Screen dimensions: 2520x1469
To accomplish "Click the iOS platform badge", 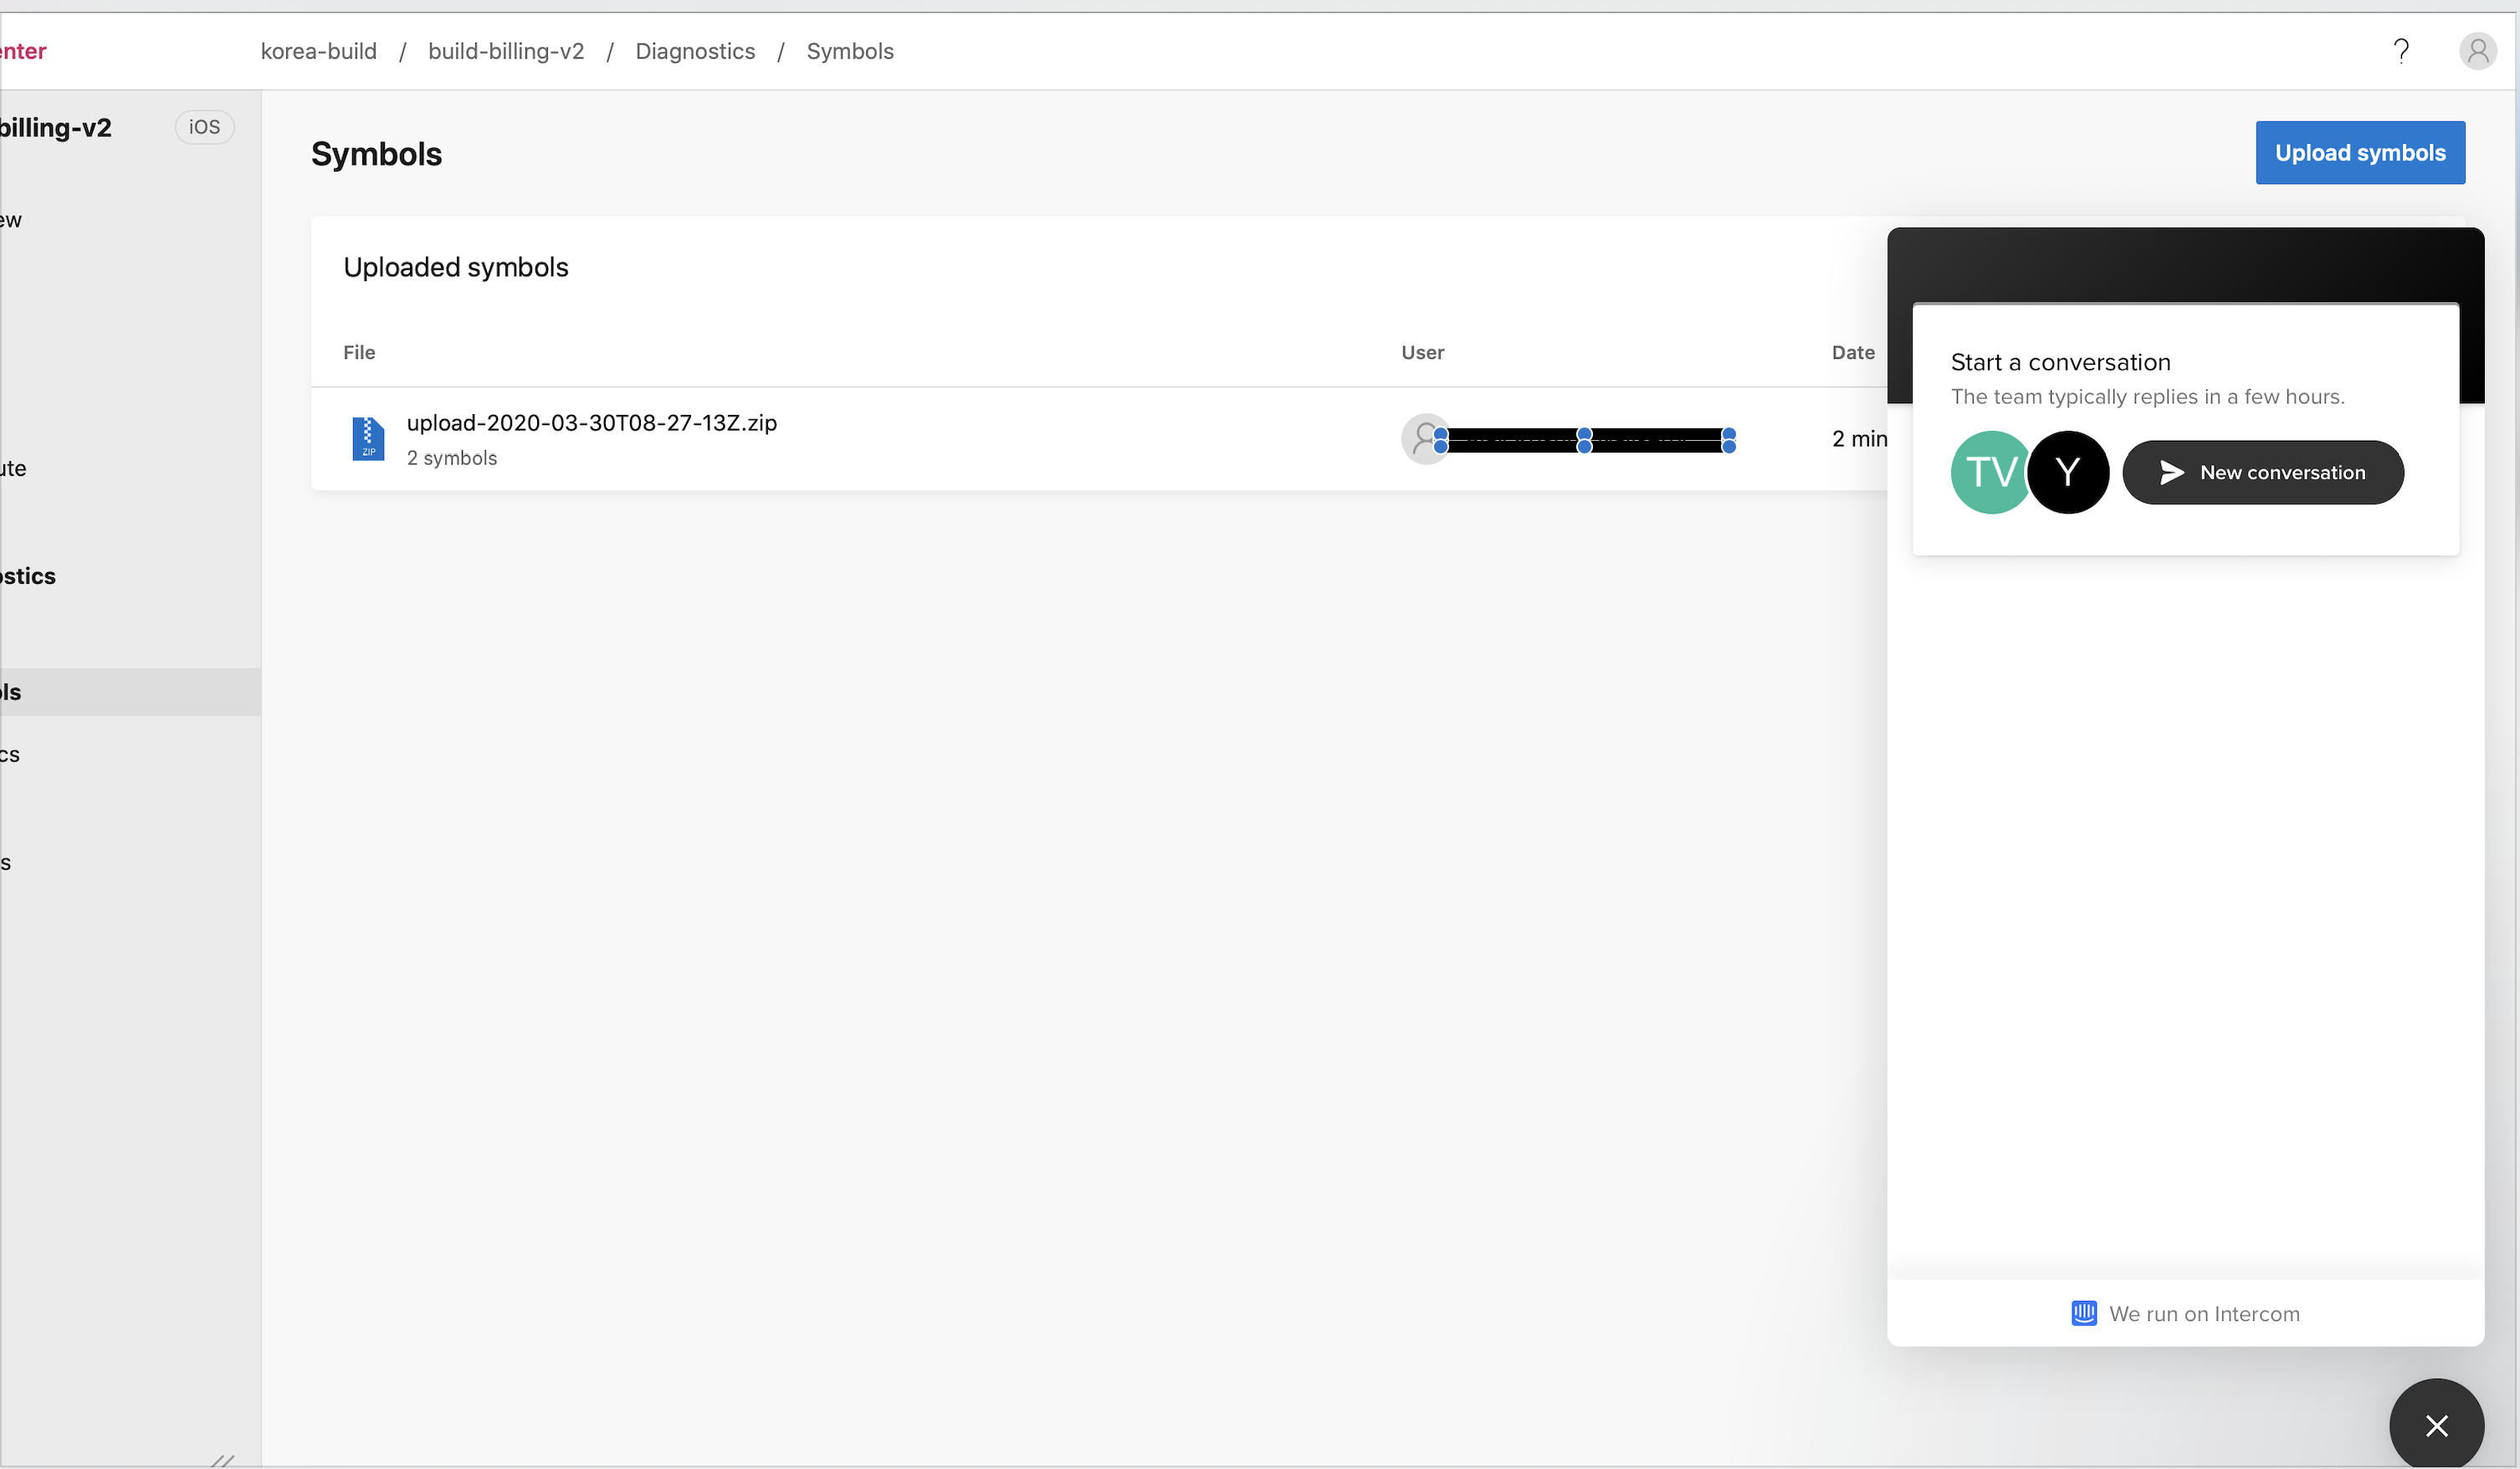I will coord(204,126).
